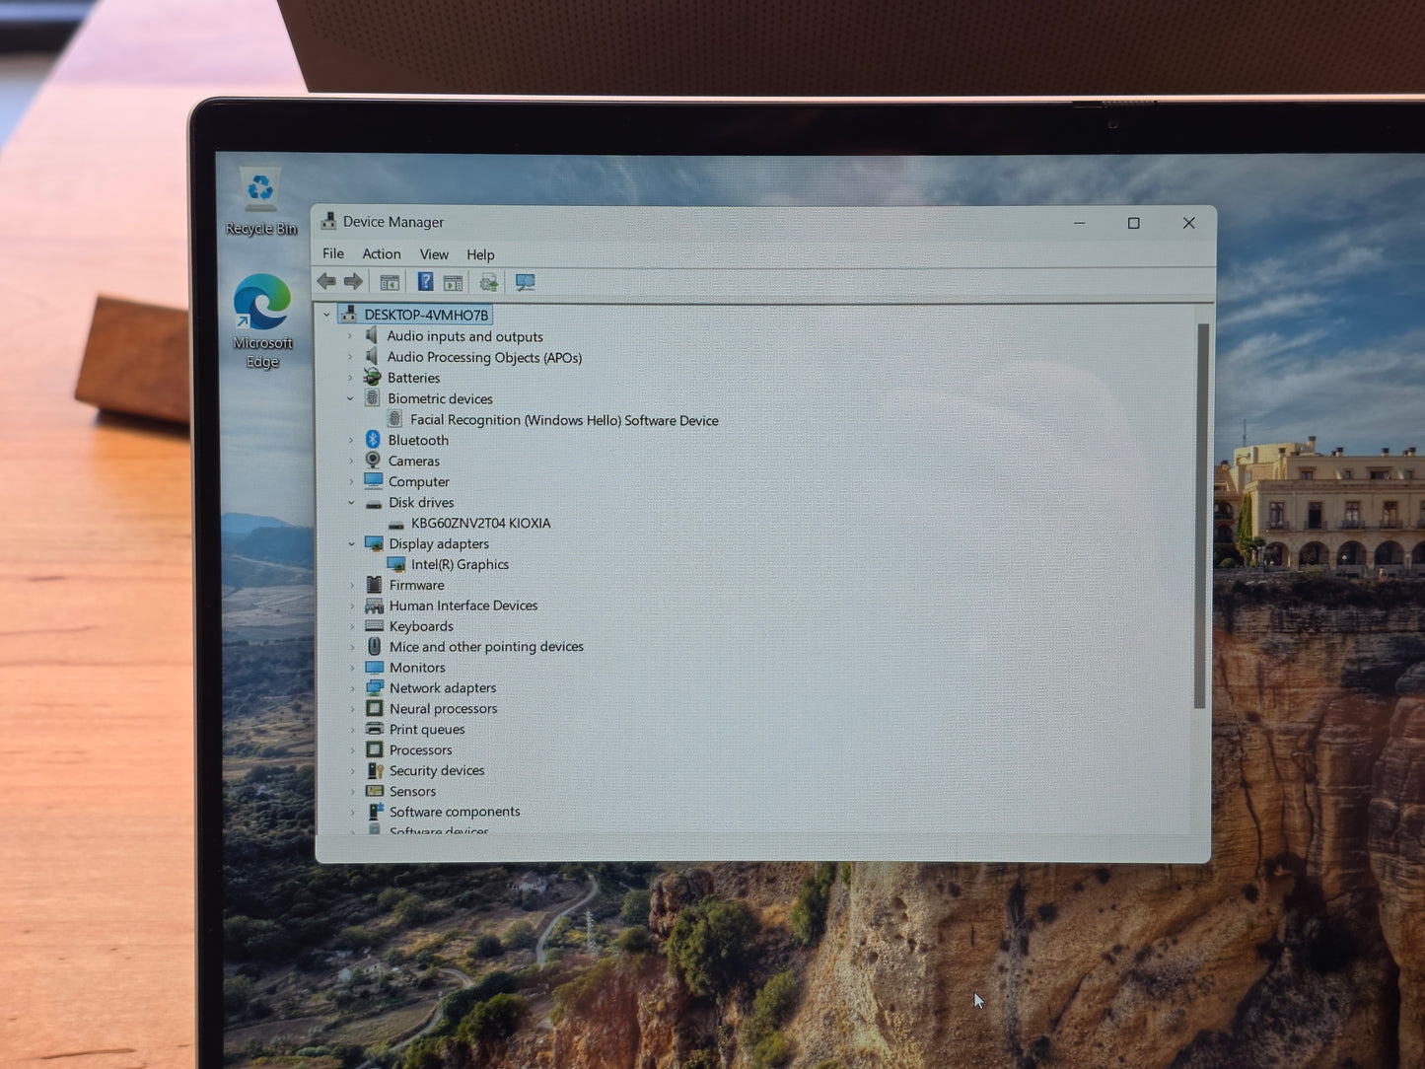
Task: Collapse the Biometric devices category
Action: [x=350, y=398]
